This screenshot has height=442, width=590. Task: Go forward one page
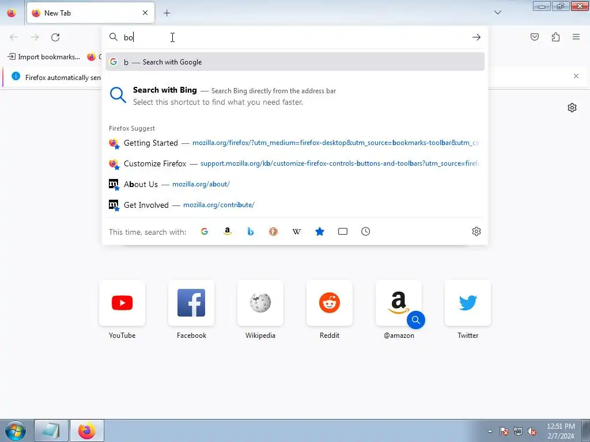pyautogui.click(x=35, y=37)
